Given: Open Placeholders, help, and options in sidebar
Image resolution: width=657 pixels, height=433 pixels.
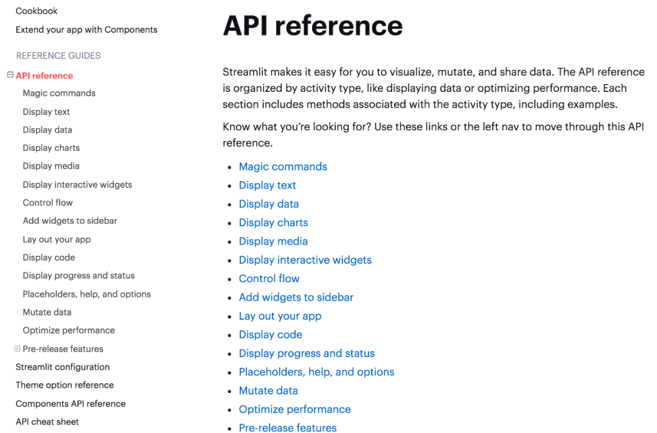Looking at the screenshot, I should 87,294.
